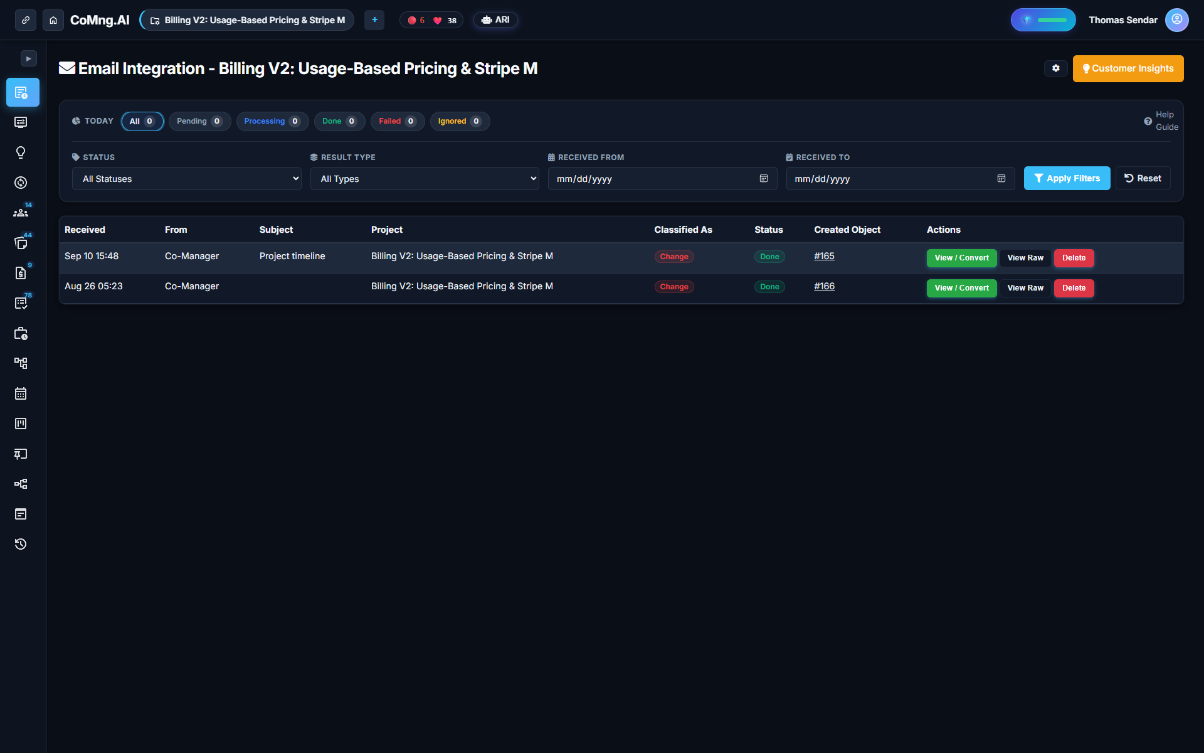Viewport: 1204px width, 753px height.
Task: Click the link icon in top bar
Action: tap(26, 20)
